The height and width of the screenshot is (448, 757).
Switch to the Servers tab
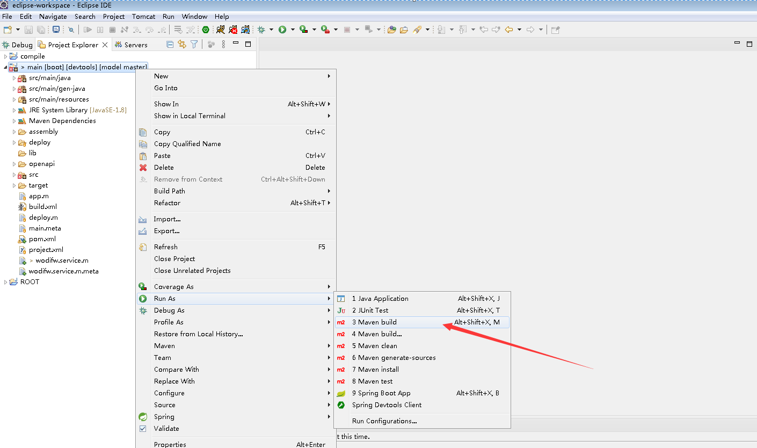coord(130,45)
